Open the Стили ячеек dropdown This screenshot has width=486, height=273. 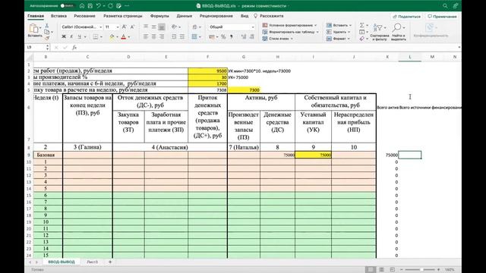(x=277, y=39)
